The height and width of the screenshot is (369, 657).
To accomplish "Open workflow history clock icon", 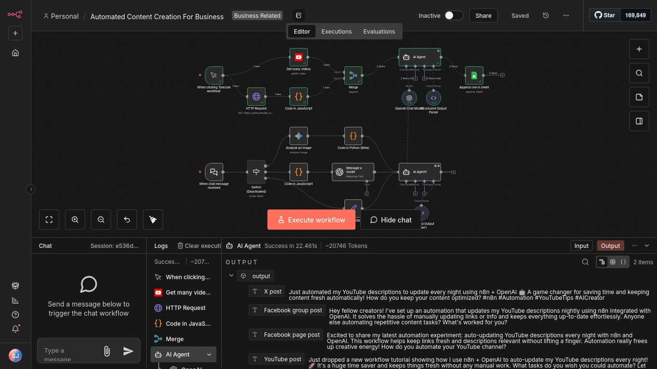I will [546, 15].
